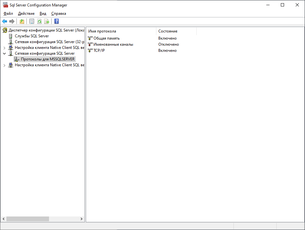Sort by the Состояние column header
The width and height of the screenshot is (305, 230).
tap(176, 31)
